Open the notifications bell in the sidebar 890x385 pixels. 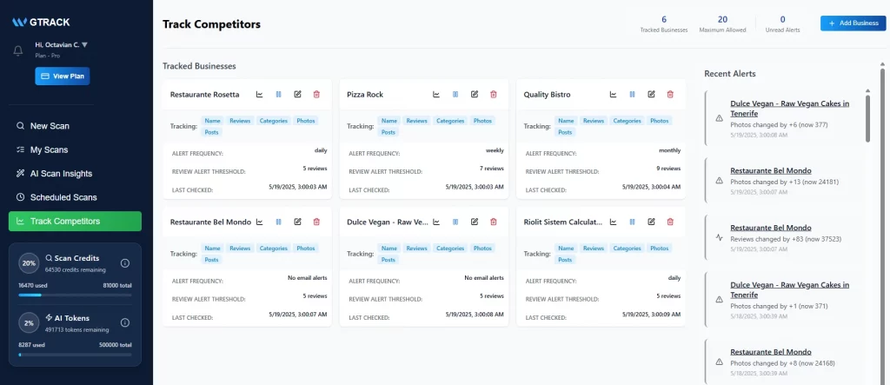pyautogui.click(x=18, y=51)
